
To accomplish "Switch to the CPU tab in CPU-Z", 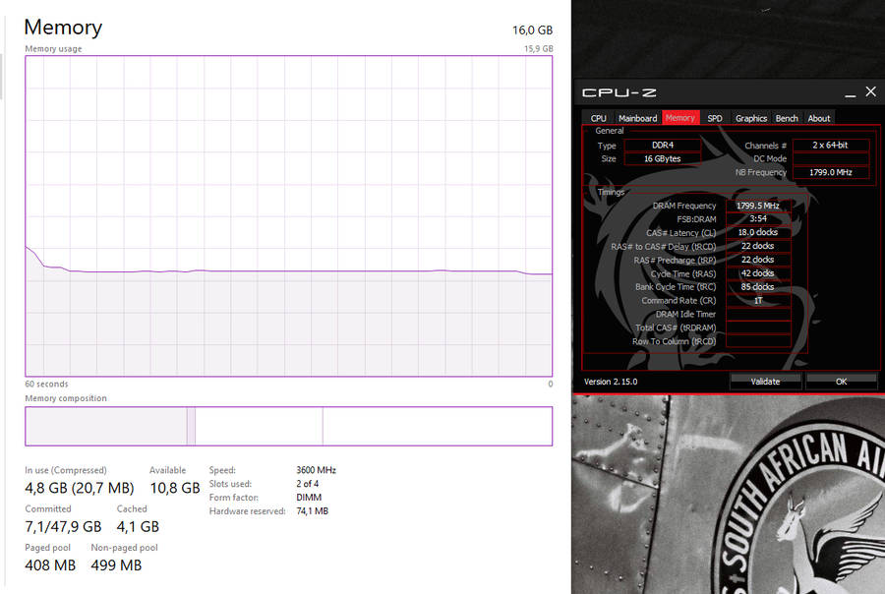I will [x=598, y=118].
